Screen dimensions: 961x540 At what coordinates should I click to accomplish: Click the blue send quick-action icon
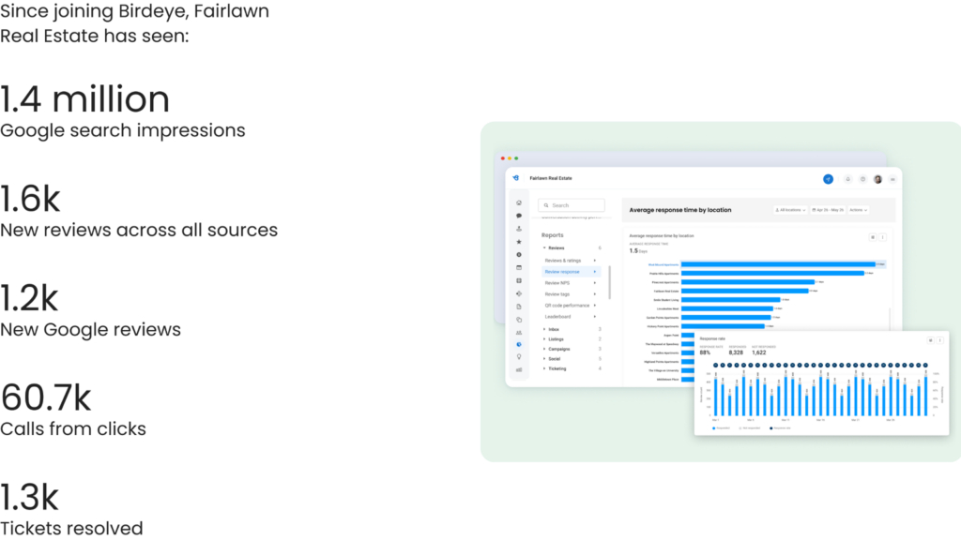(828, 178)
